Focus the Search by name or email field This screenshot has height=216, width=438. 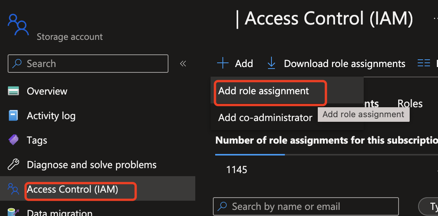pyautogui.click(x=306, y=207)
